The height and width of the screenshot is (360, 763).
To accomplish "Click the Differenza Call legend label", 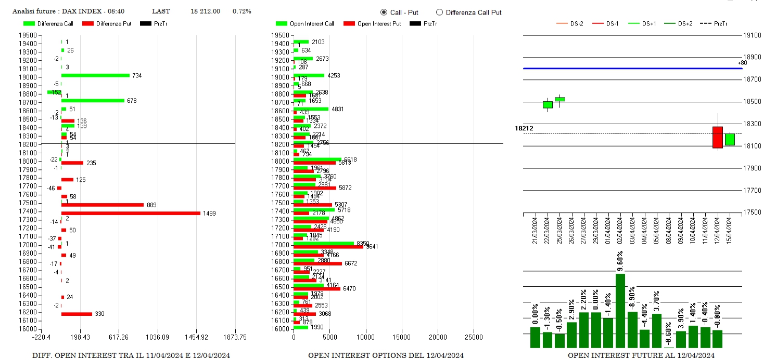I will [56, 23].
